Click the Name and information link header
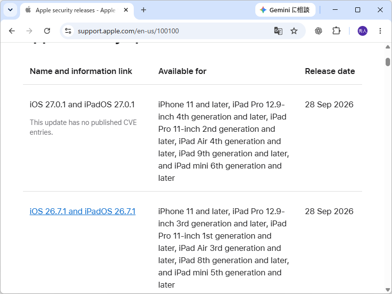The image size is (392, 294). [x=81, y=71]
